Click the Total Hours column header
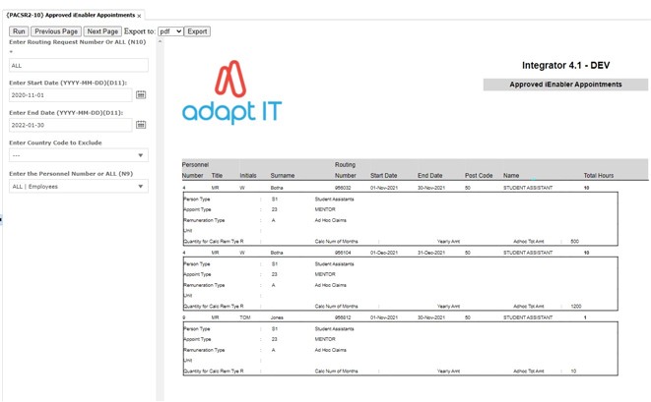 coord(598,175)
